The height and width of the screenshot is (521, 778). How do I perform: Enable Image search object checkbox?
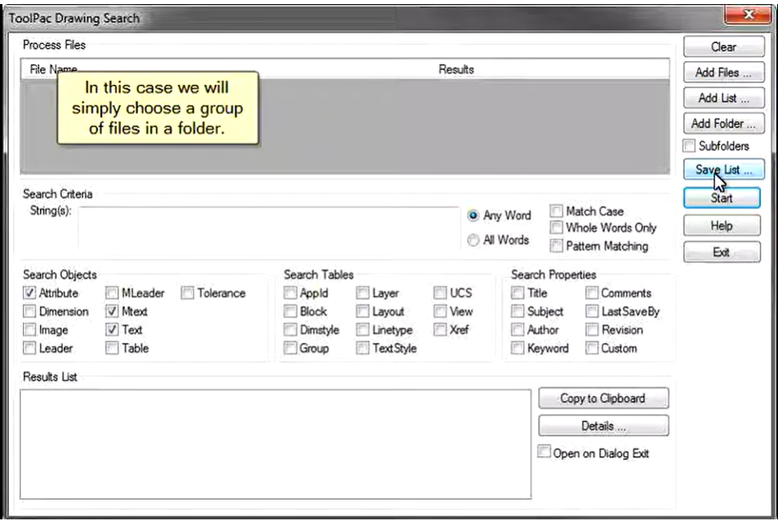coord(29,330)
